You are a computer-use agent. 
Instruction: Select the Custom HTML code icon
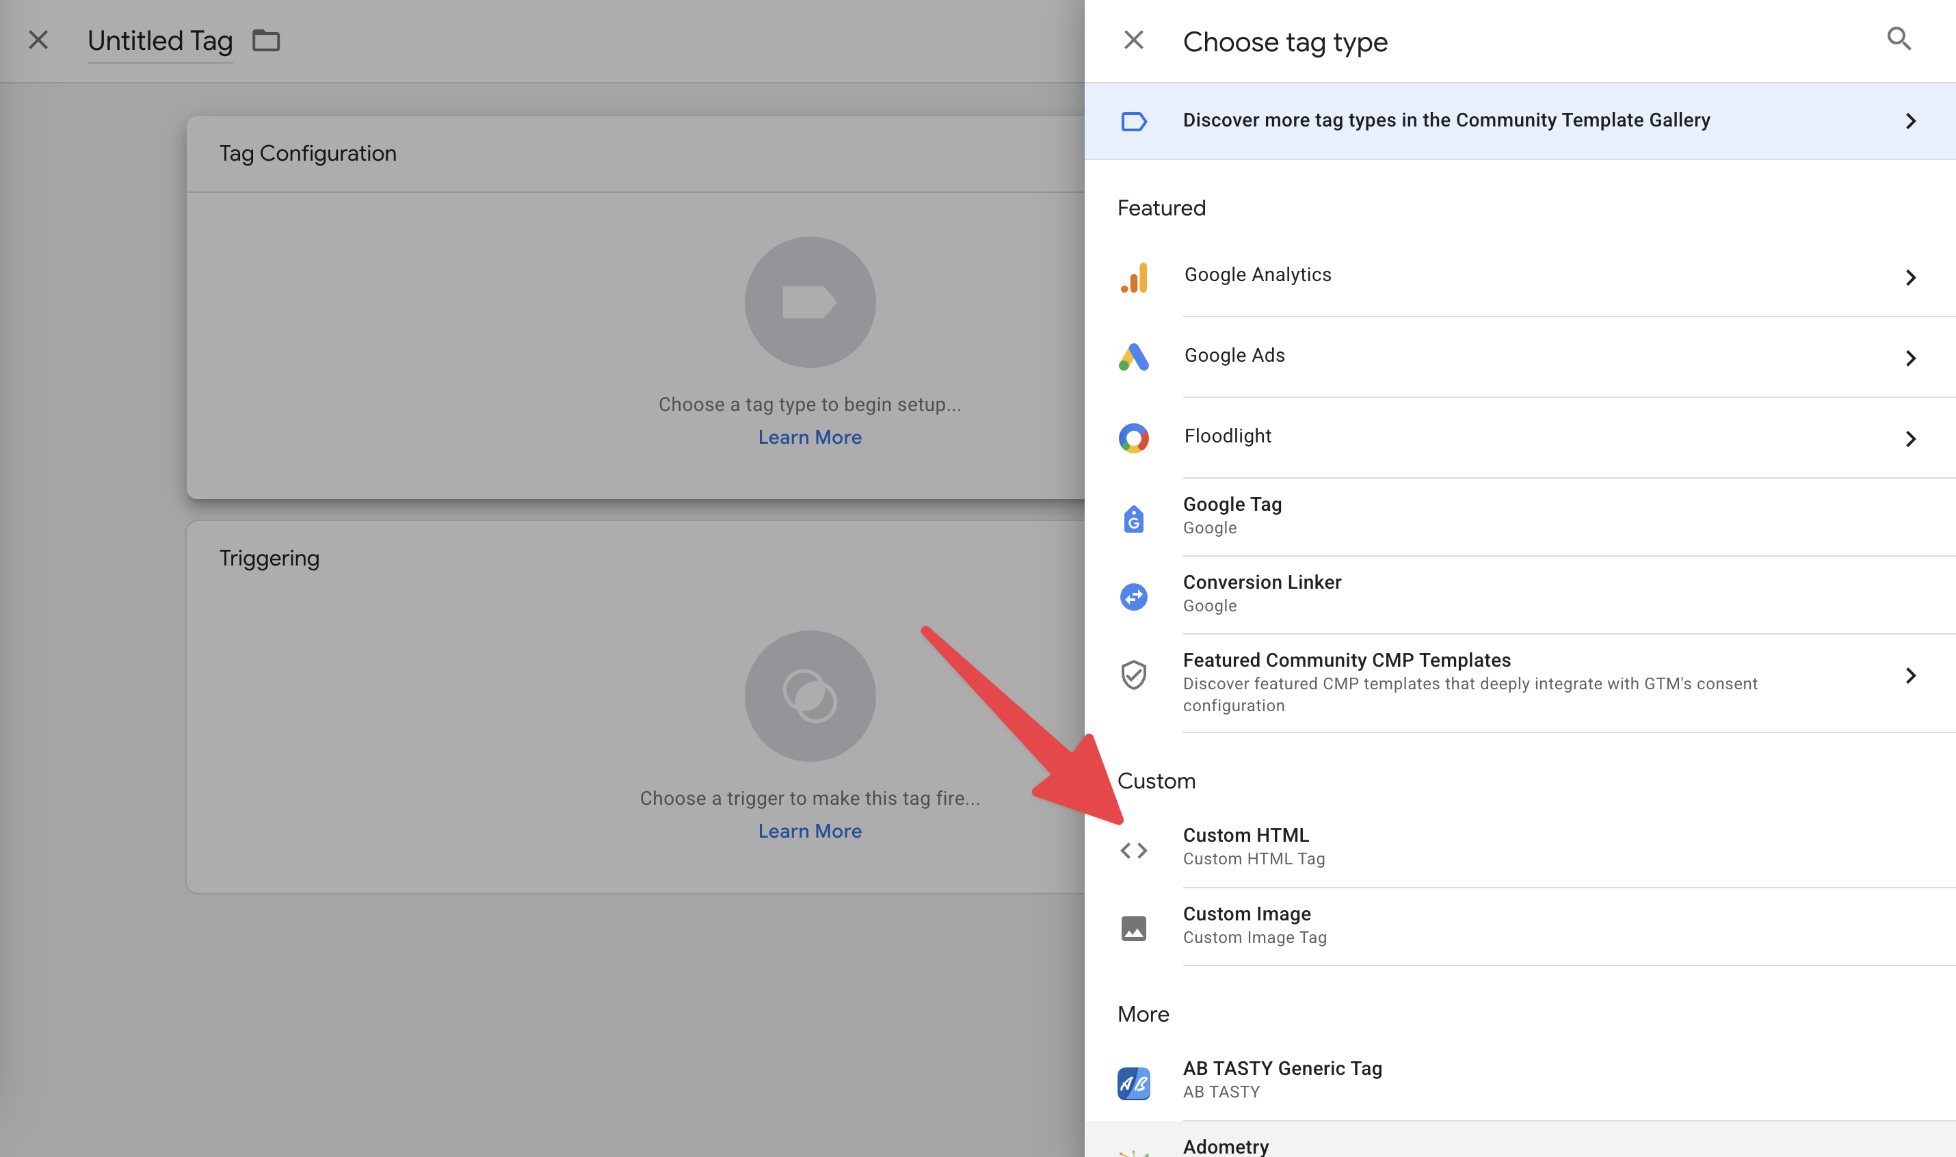tap(1133, 850)
